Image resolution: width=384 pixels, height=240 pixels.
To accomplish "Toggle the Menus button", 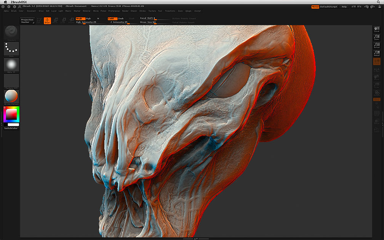I will [315, 6].
